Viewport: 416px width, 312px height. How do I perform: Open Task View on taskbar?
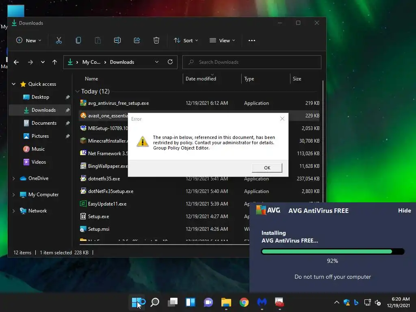tap(173, 302)
